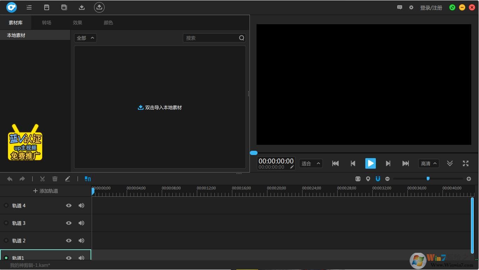Mute 轨道 3 with speaker icon
This screenshot has width=479, height=270.
tap(81, 223)
